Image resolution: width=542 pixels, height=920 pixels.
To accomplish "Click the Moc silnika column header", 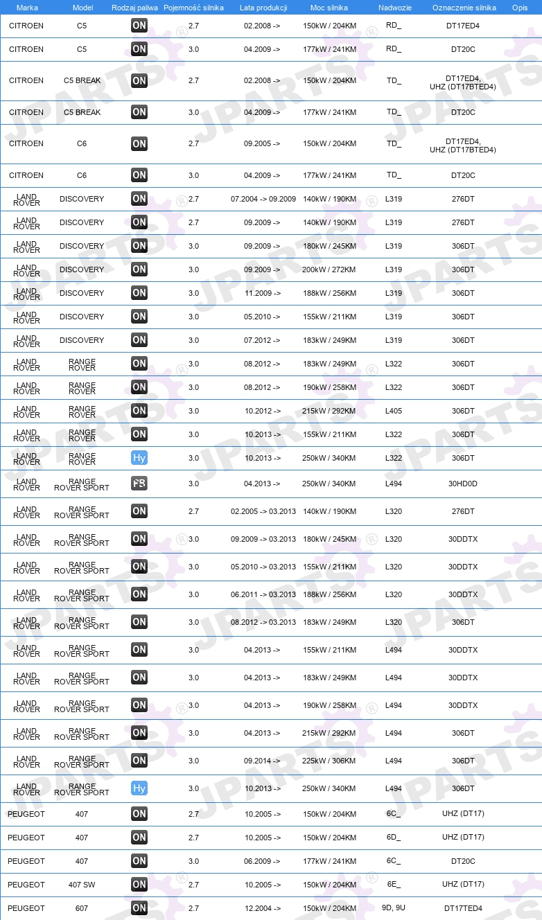I will tap(329, 8).
